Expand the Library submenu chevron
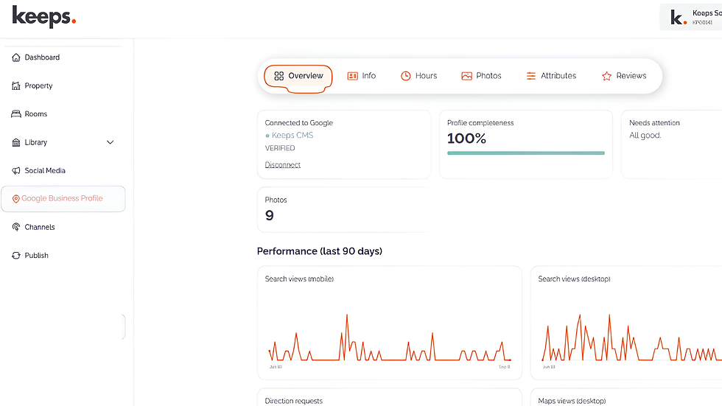This screenshot has width=722, height=406. coord(110,142)
